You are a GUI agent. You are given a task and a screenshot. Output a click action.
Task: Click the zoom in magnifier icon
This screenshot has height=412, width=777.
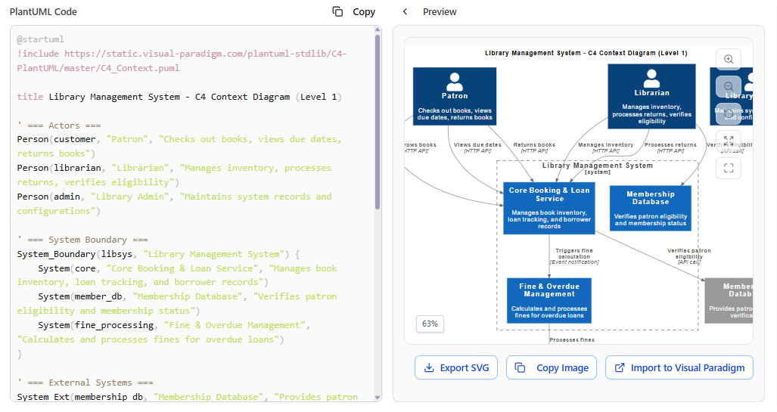tap(728, 59)
